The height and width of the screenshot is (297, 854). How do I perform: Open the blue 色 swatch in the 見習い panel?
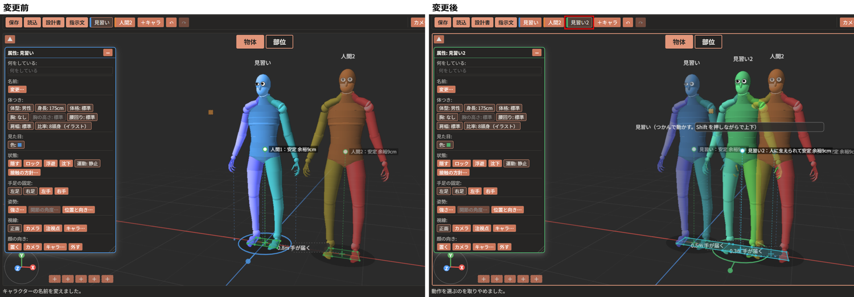[16, 145]
